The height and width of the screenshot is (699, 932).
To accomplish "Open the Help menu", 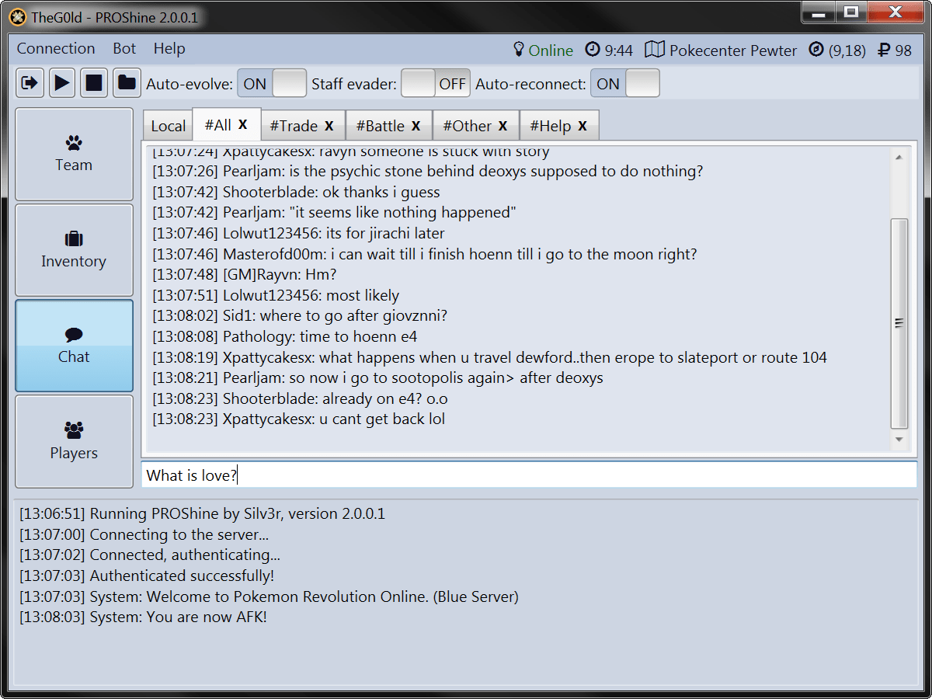I will (169, 48).
